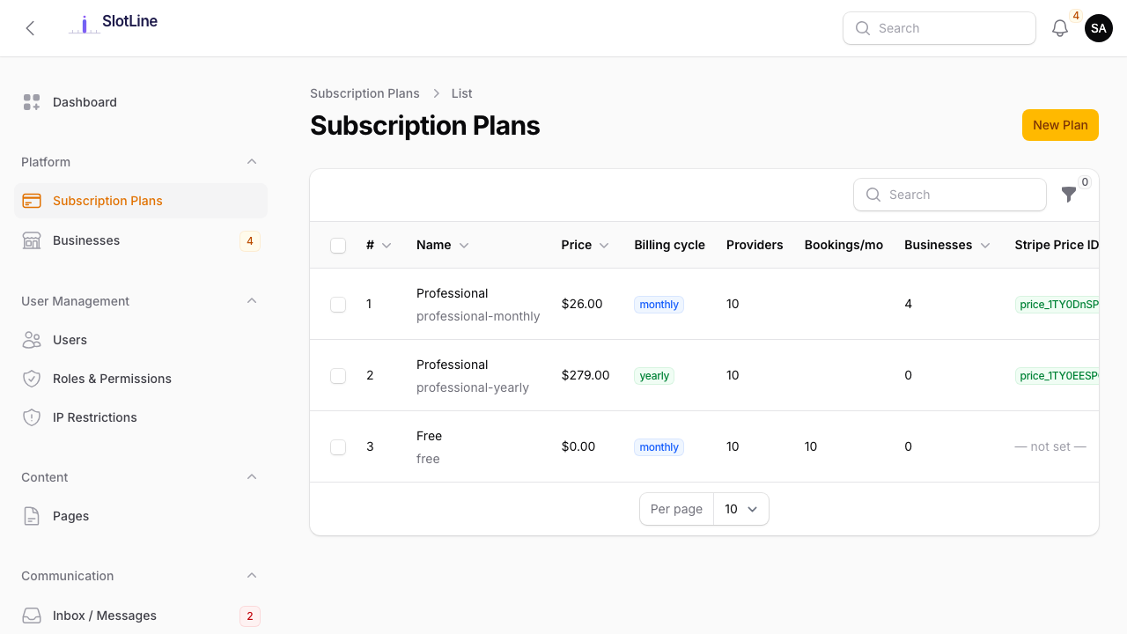Viewport: 1127px width, 634px height.
Task: Select the professional-monthly row checkbox
Action: (338, 305)
